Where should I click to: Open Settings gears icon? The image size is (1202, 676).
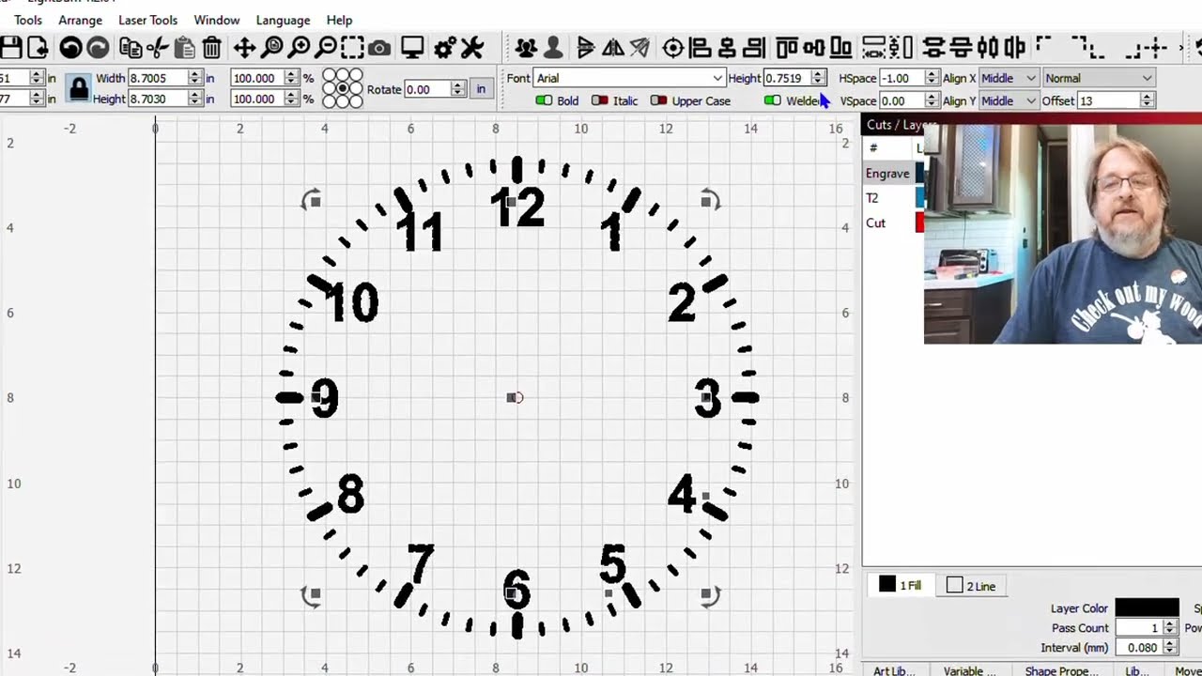(445, 47)
